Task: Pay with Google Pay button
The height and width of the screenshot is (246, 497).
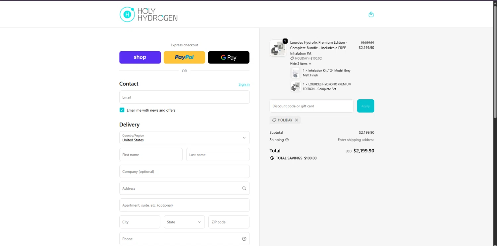Action: 229,57
